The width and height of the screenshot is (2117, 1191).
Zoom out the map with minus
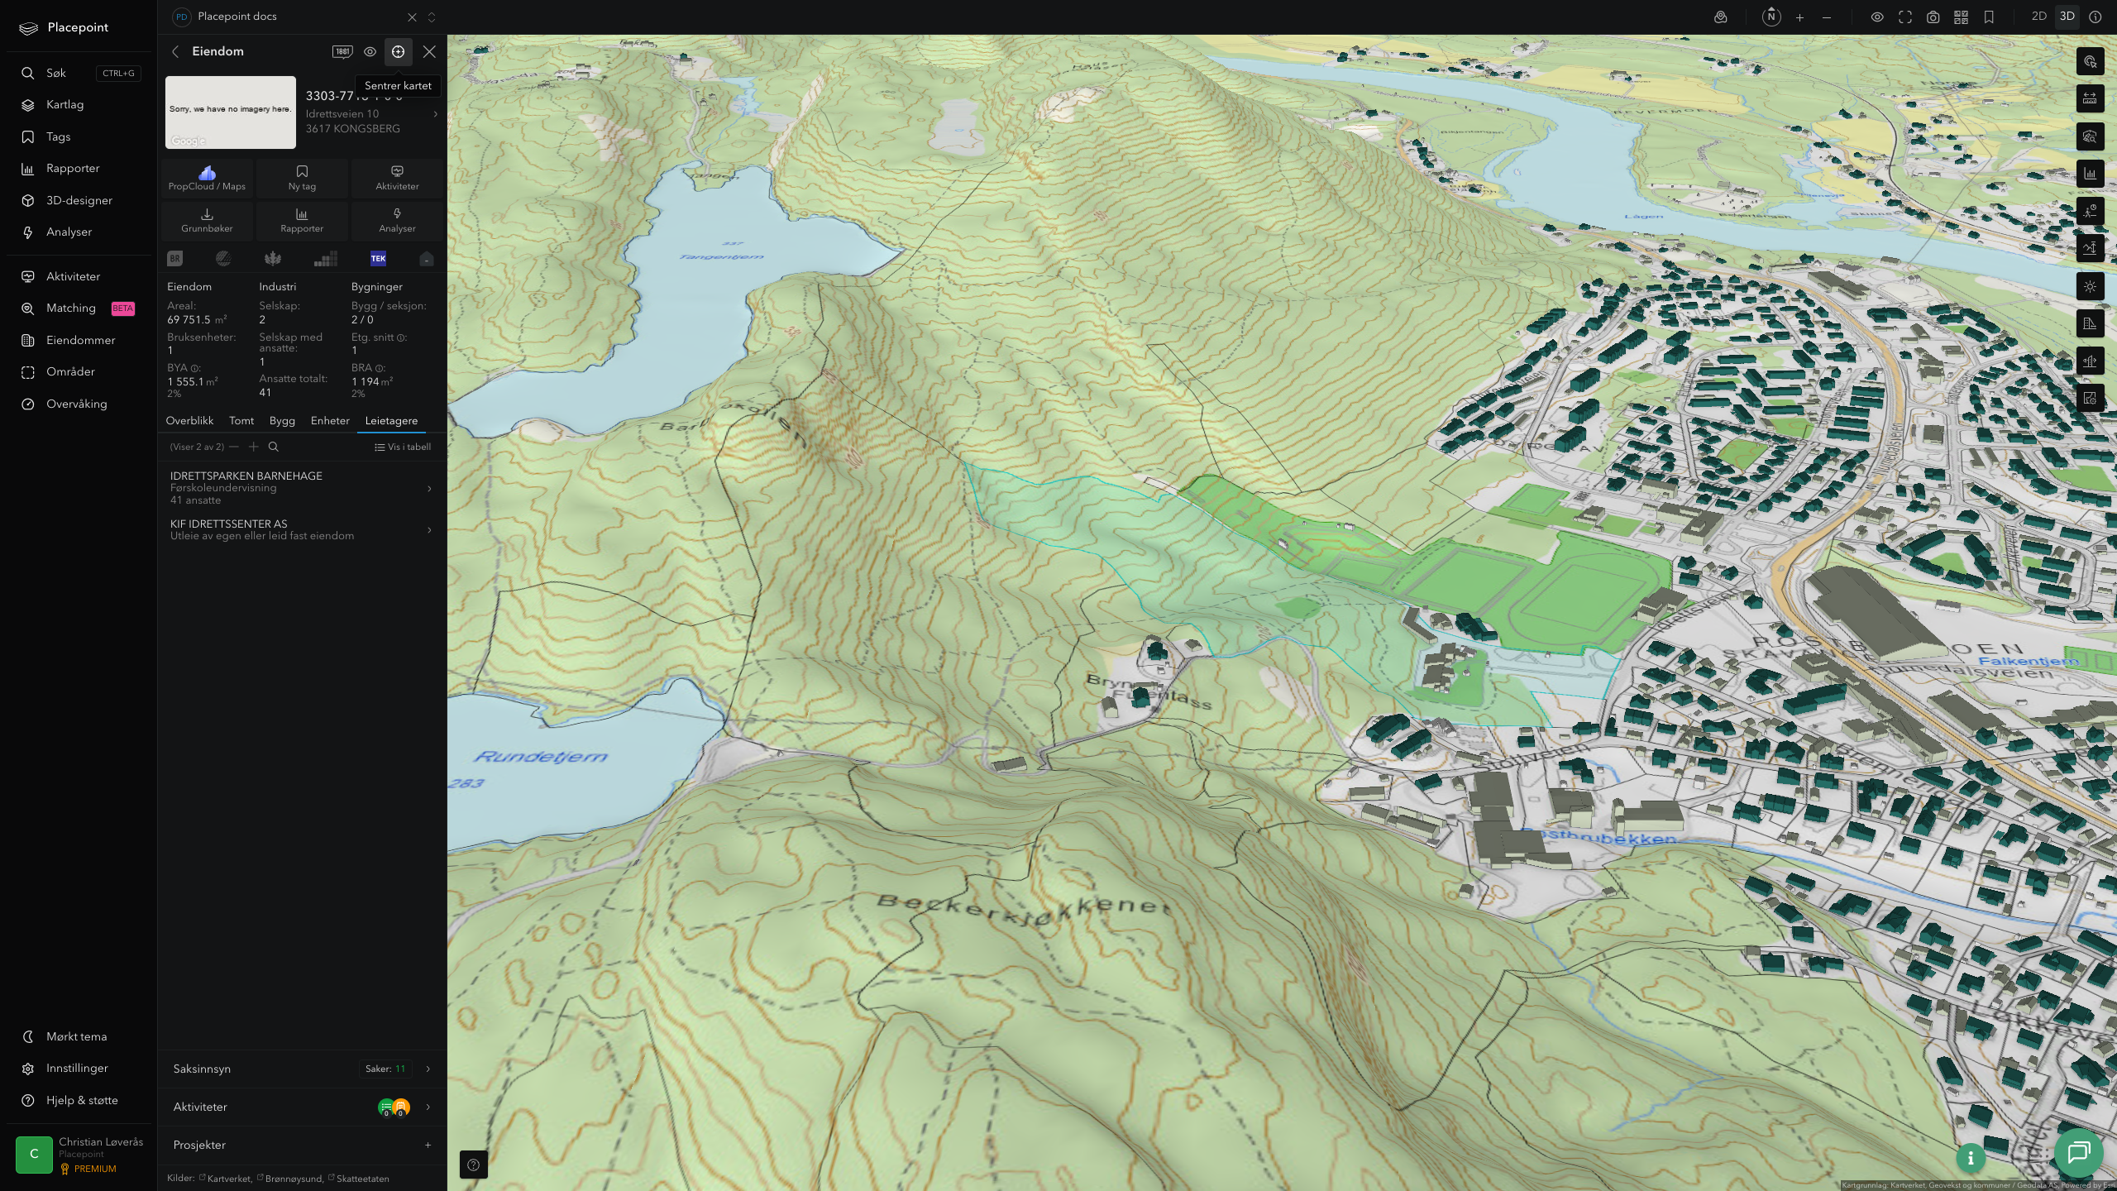1827,17
